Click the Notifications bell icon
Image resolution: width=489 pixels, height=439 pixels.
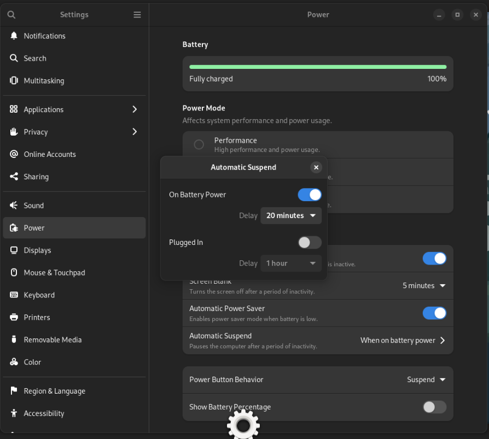coord(14,36)
